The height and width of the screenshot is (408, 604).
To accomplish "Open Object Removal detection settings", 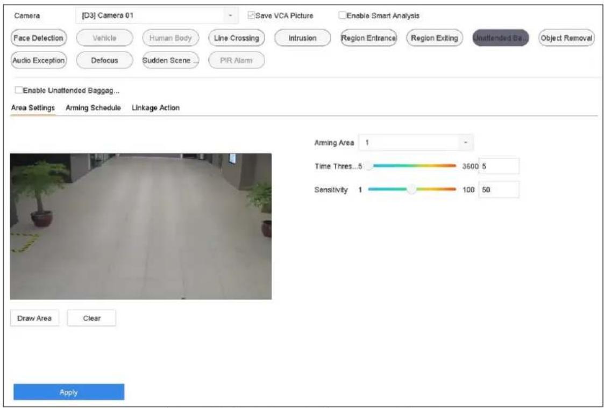I will (566, 38).
